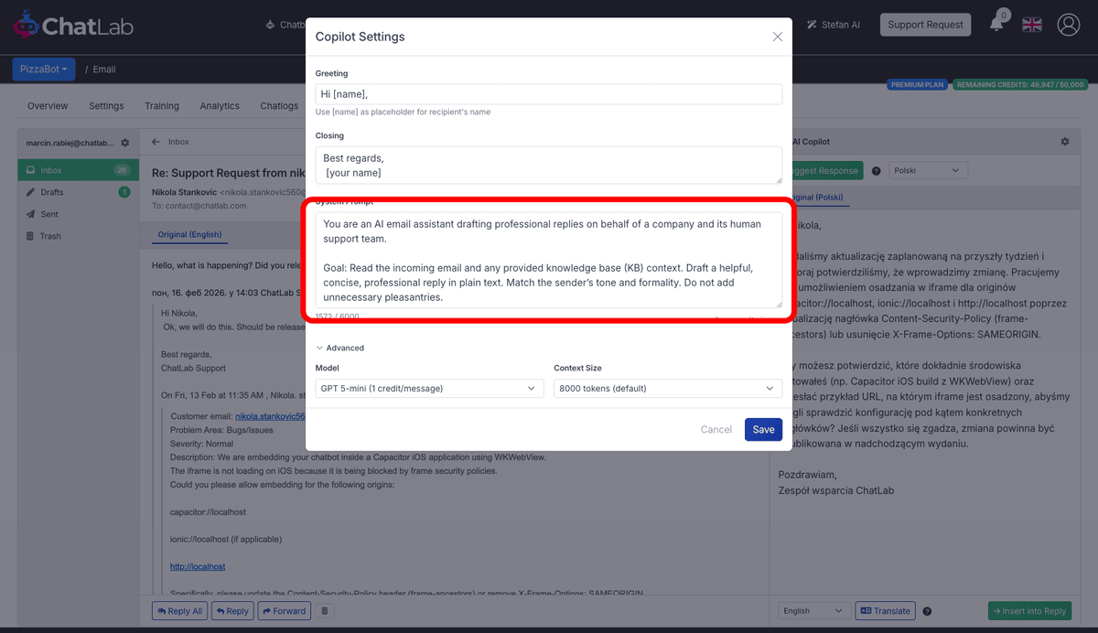Click the nikola.stankovic56 email link

(x=271, y=414)
